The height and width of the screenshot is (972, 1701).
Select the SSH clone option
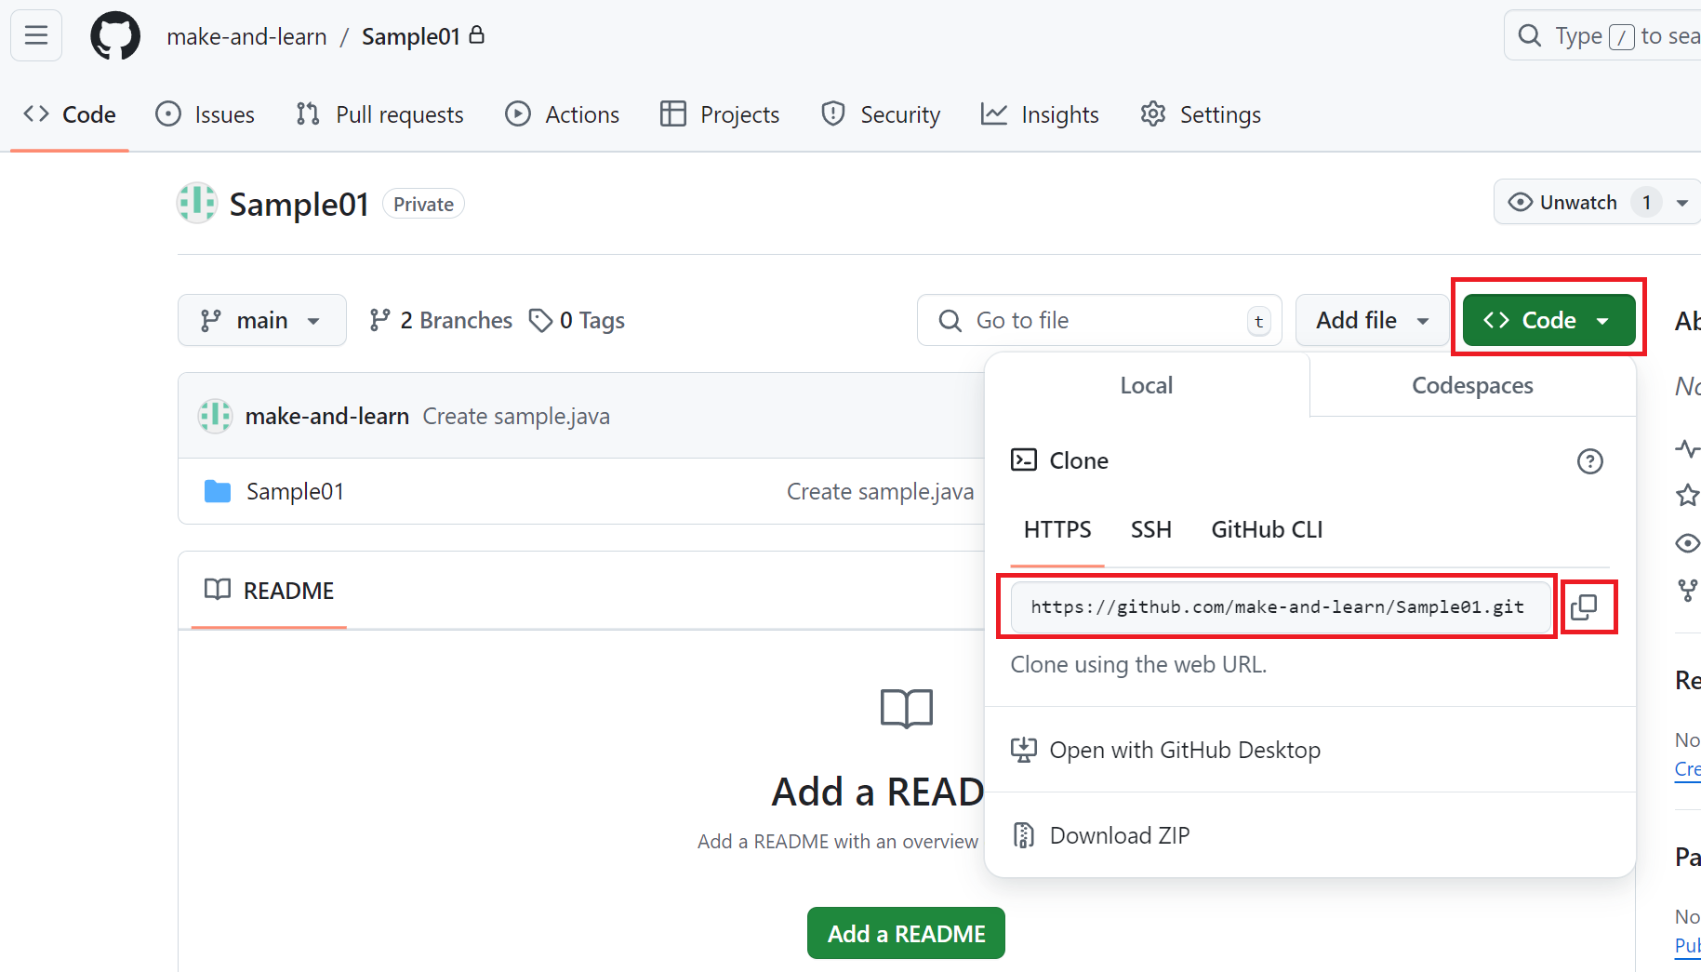click(x=1151, y=529)
